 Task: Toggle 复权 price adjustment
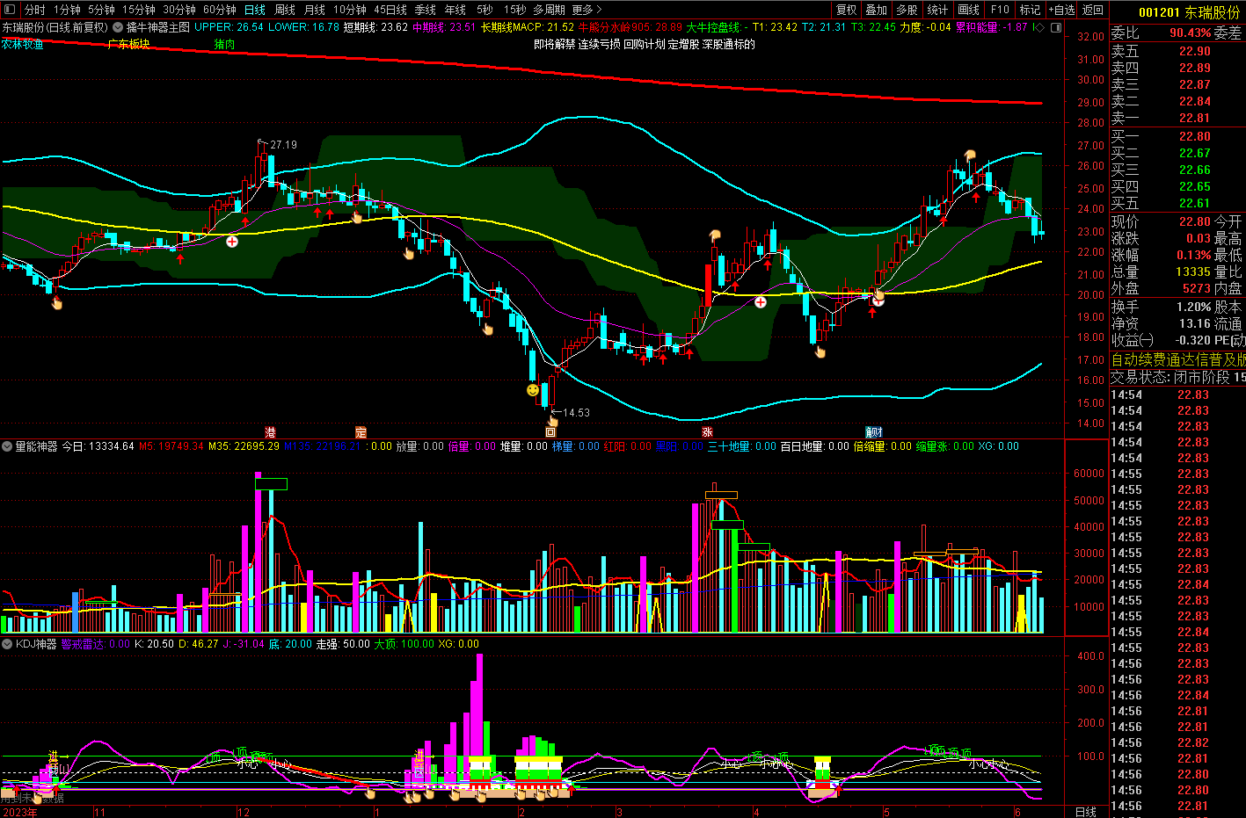tap(846, 10)
